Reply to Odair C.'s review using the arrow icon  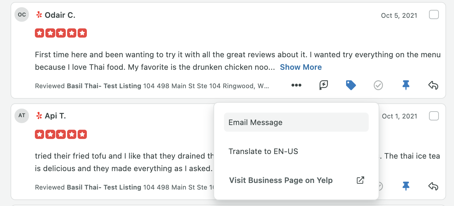(x=433, y=86)
